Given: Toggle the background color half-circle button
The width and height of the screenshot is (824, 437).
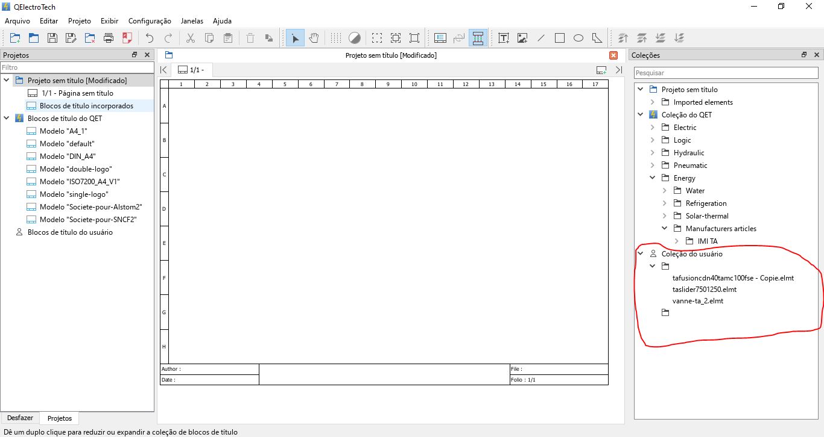Looking at the screenshot, I should [x=355, y=39].
